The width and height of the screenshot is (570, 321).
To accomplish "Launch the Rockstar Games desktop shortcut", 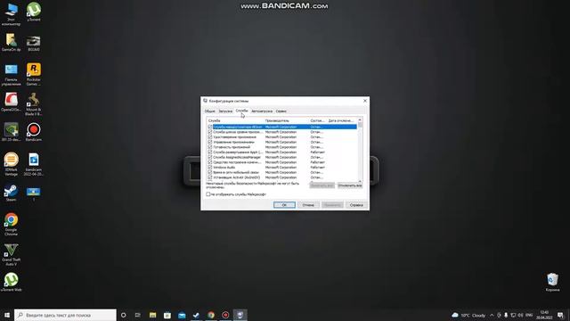I will click(x=34, y=74).
